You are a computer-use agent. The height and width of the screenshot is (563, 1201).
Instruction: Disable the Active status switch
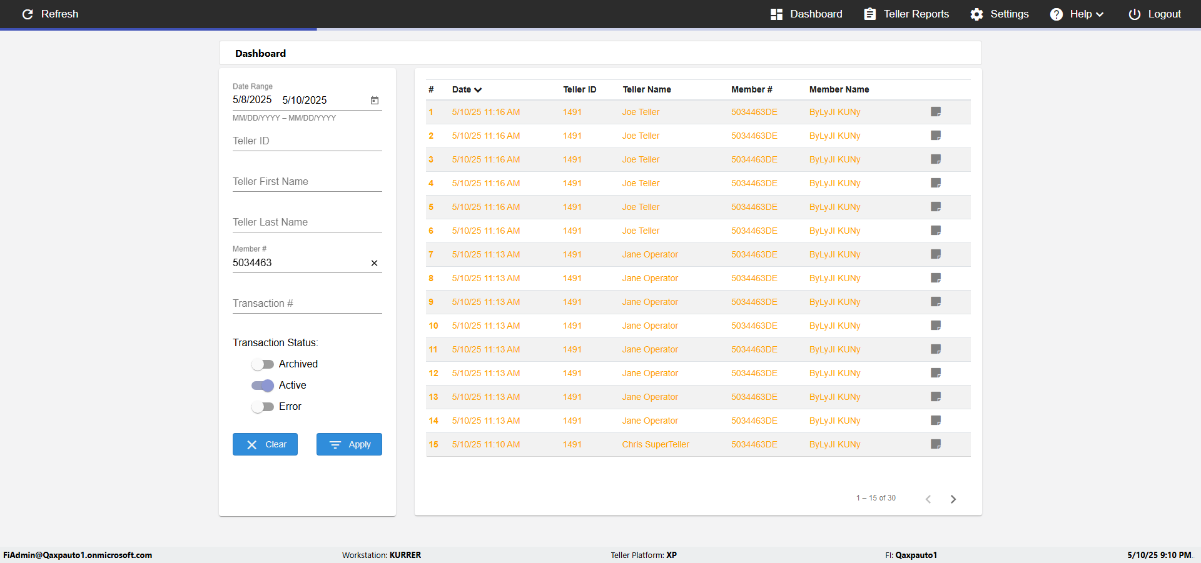click(x=263, y=386)
